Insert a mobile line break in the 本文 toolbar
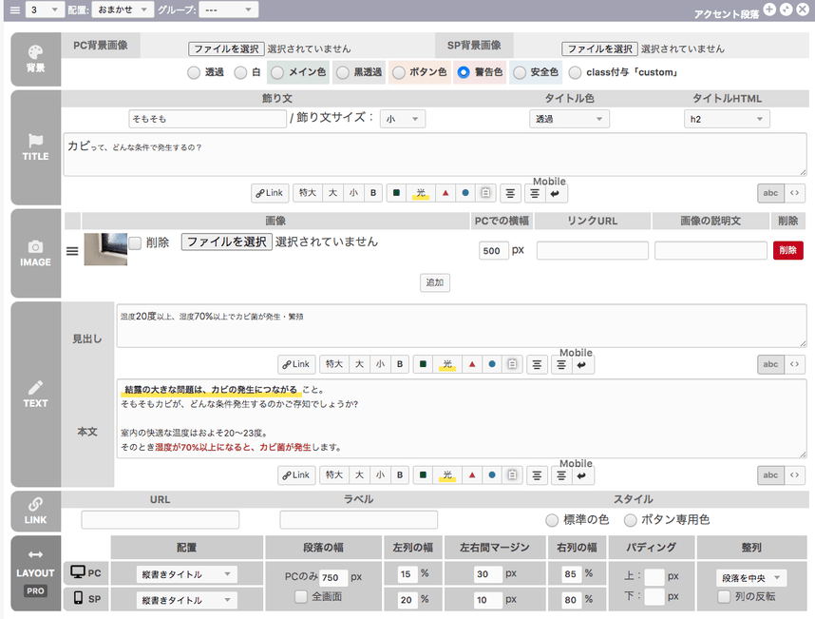Viewport: 815px width, 619px height. coord(585,475)
